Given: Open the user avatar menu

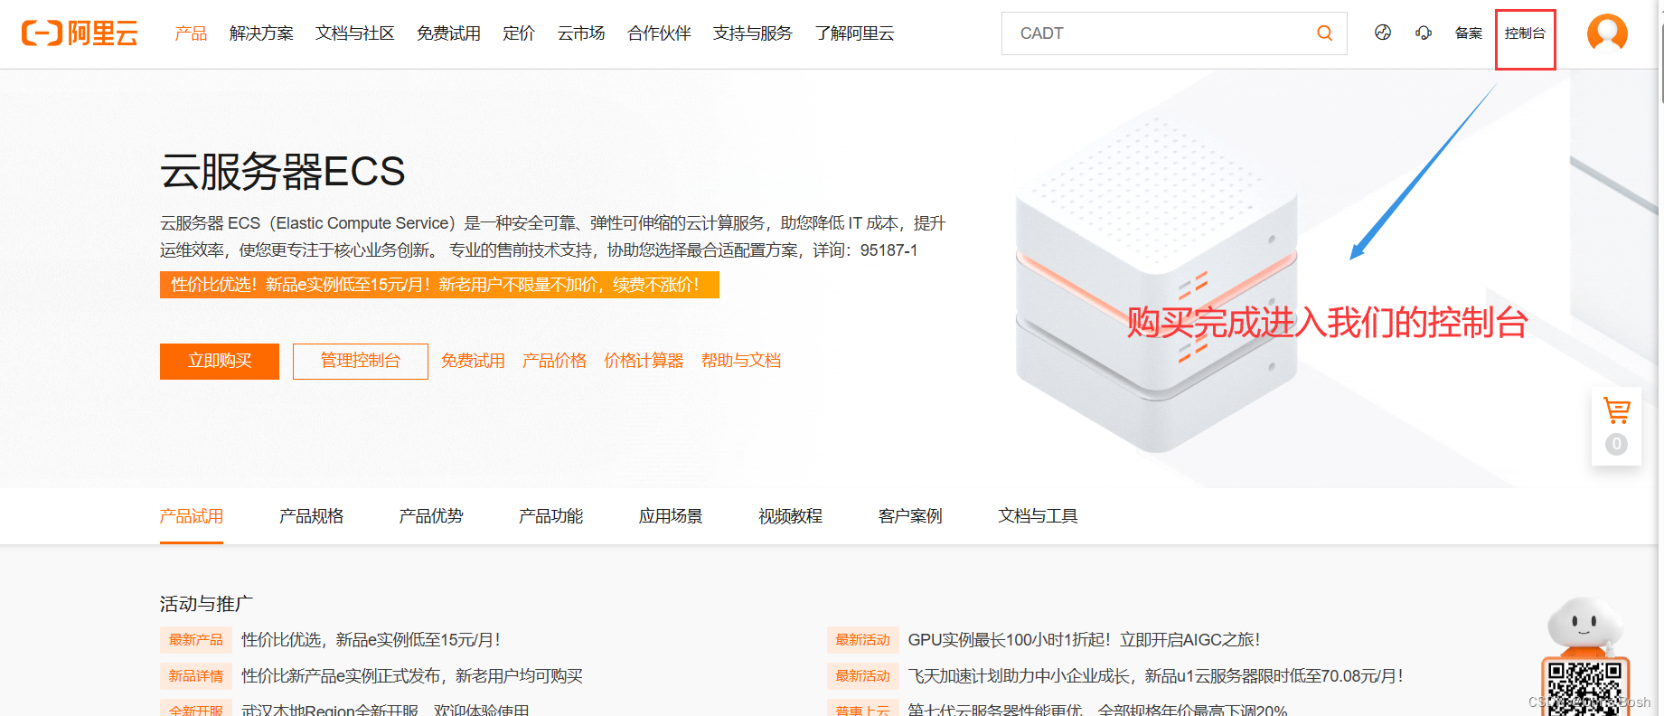Looking at the screenshot, I should (1607, 33).
